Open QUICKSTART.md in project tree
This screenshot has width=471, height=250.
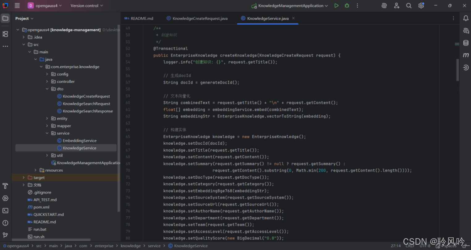tap(45, 215)
